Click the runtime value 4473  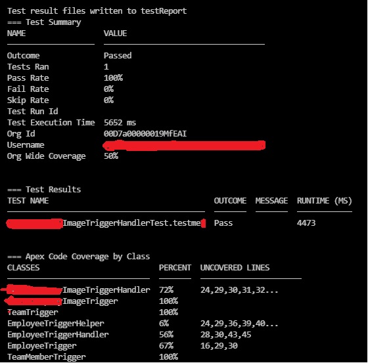tap(306, 223)
